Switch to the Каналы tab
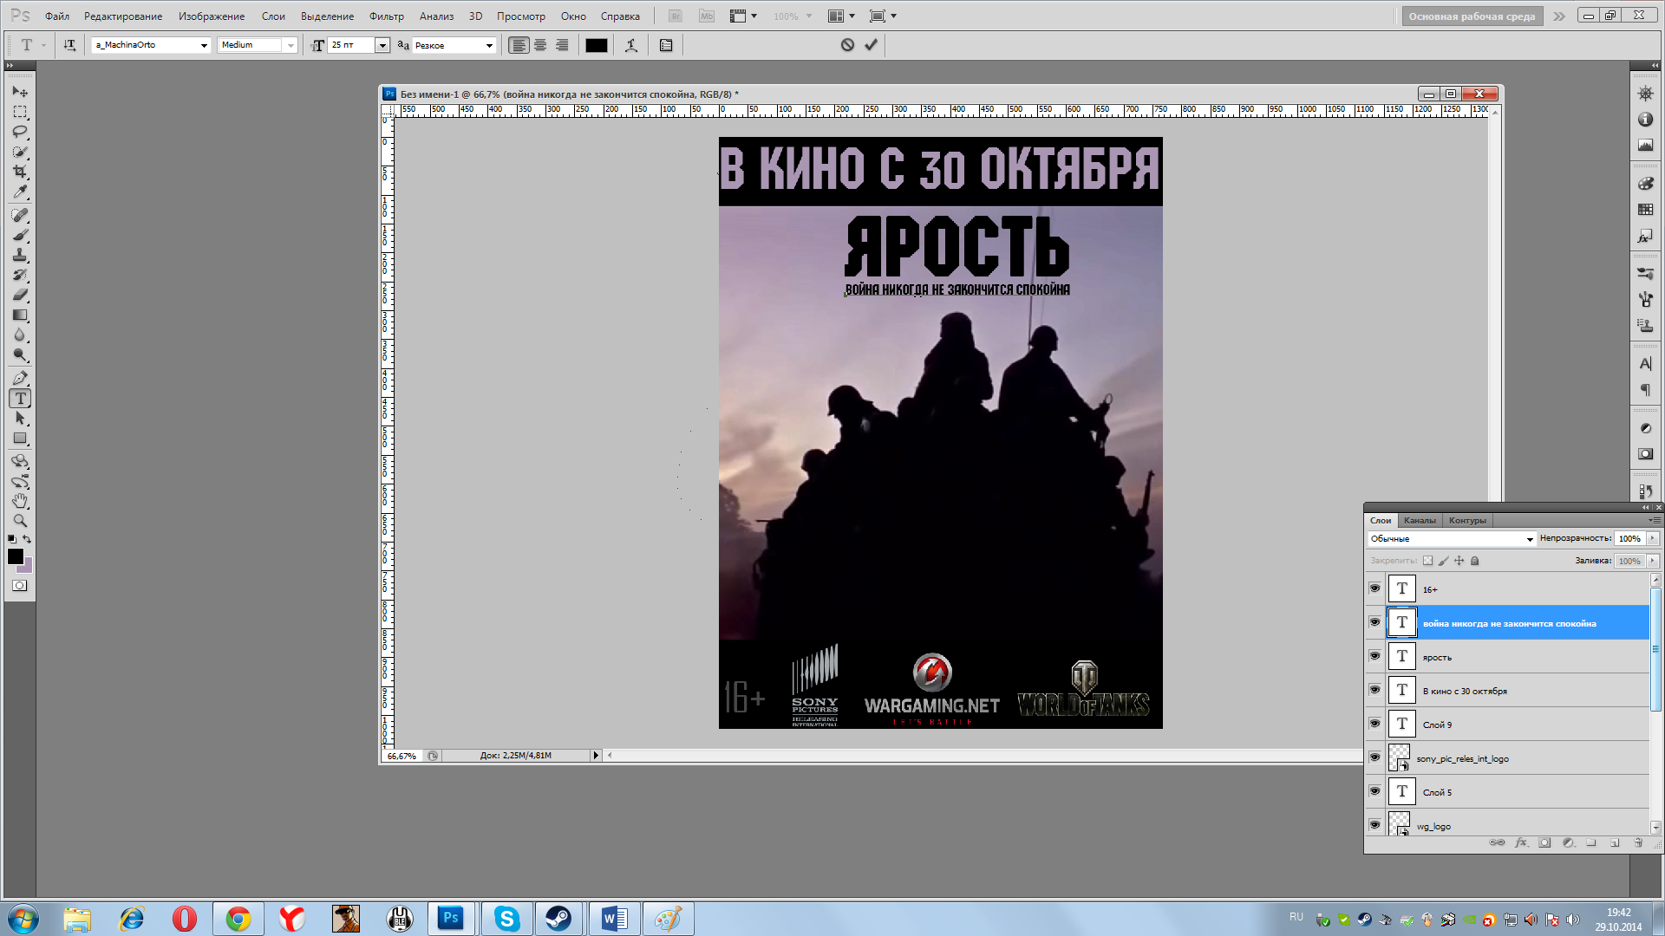Screen dimensions: 1665x936 1419,520
